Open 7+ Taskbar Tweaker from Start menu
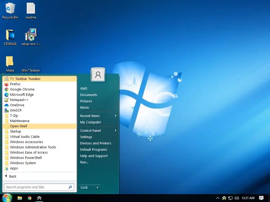The image size is (270, 202). coord(40,79)
